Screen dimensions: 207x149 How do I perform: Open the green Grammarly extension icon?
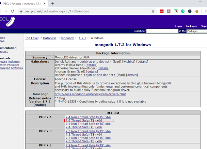pos(183,11)
